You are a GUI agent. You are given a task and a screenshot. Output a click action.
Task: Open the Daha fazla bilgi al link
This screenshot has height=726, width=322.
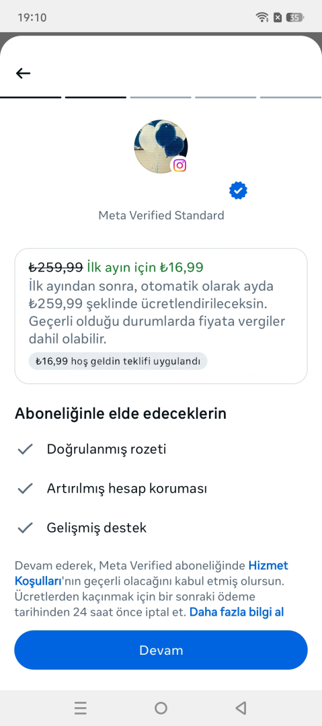[x=237, y=612]
